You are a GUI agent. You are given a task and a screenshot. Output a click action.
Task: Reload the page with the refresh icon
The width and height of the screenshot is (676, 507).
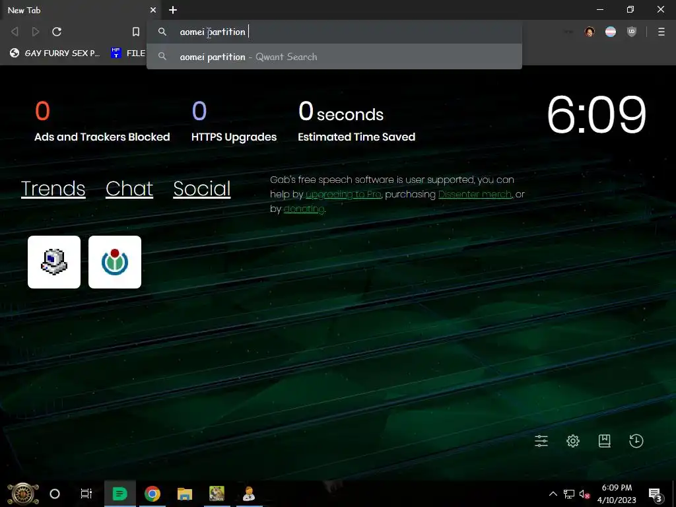click(x=57, y=32)
